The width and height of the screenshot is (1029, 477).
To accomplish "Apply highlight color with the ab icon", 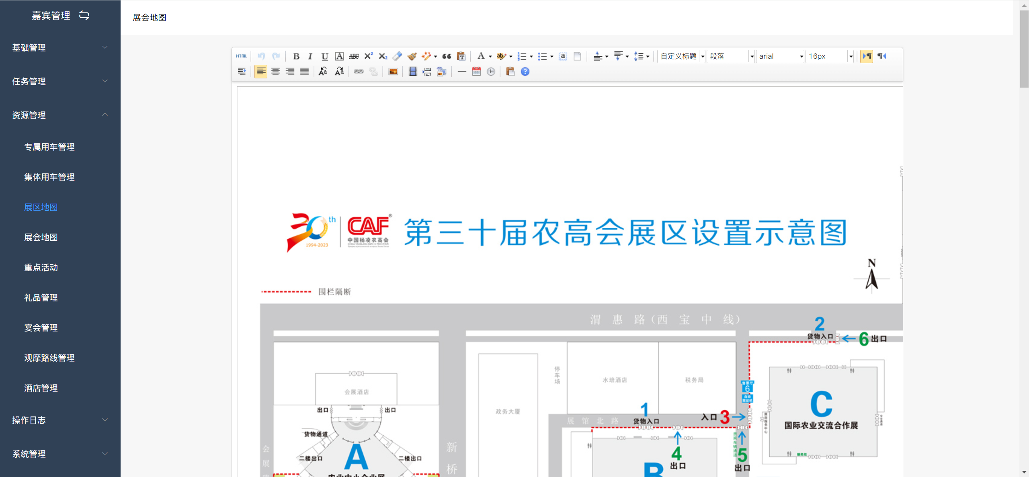I will [x=501, y=56].
